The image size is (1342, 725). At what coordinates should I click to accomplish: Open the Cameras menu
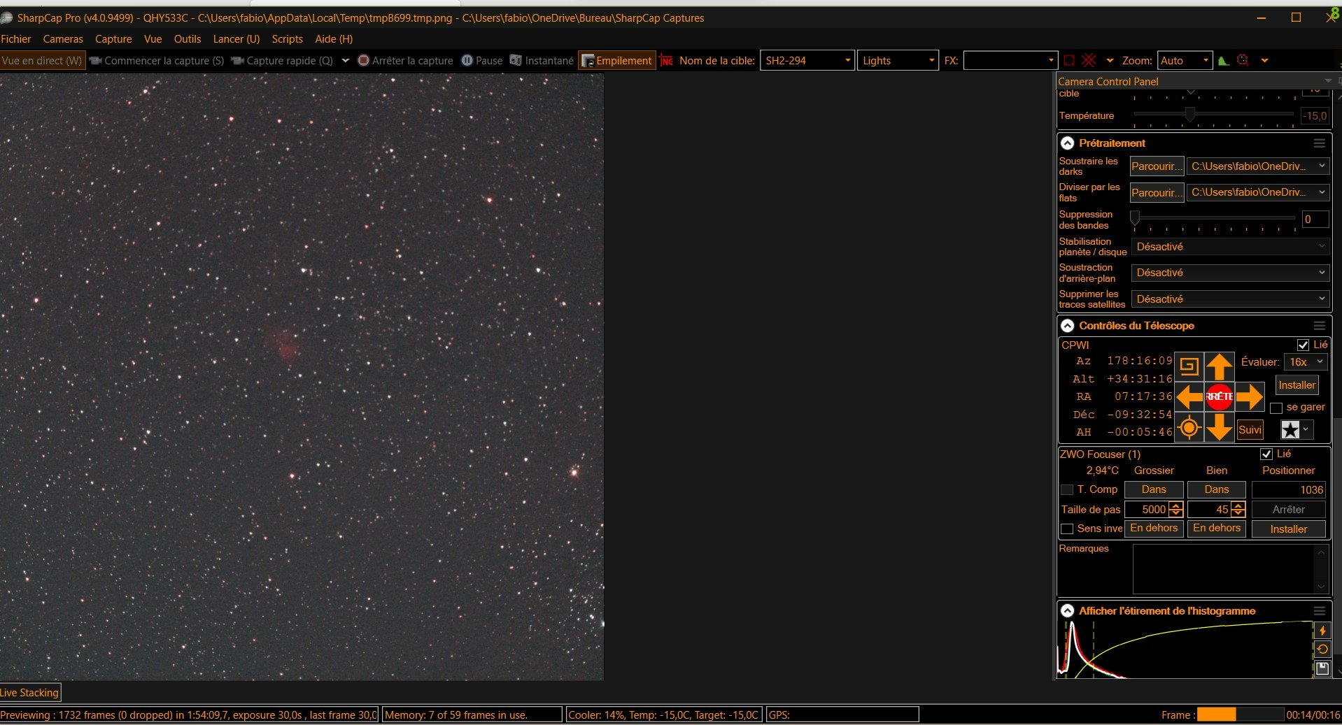(63, 39)
